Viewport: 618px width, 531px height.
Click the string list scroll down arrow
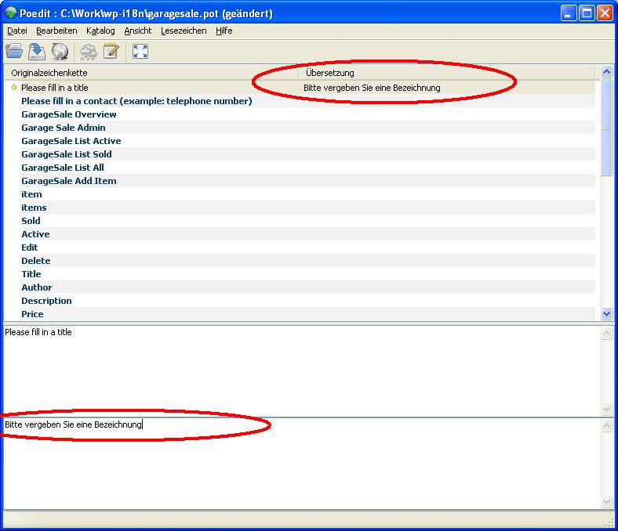point(606,313)
